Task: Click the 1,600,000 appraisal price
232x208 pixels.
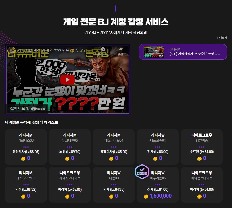Action: (x=161, y=196)
